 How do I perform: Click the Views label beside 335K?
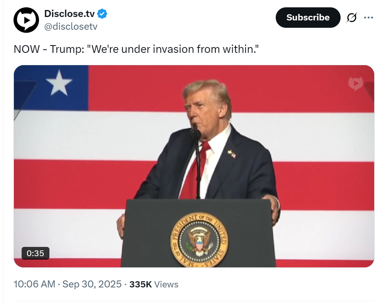point(166,284)
